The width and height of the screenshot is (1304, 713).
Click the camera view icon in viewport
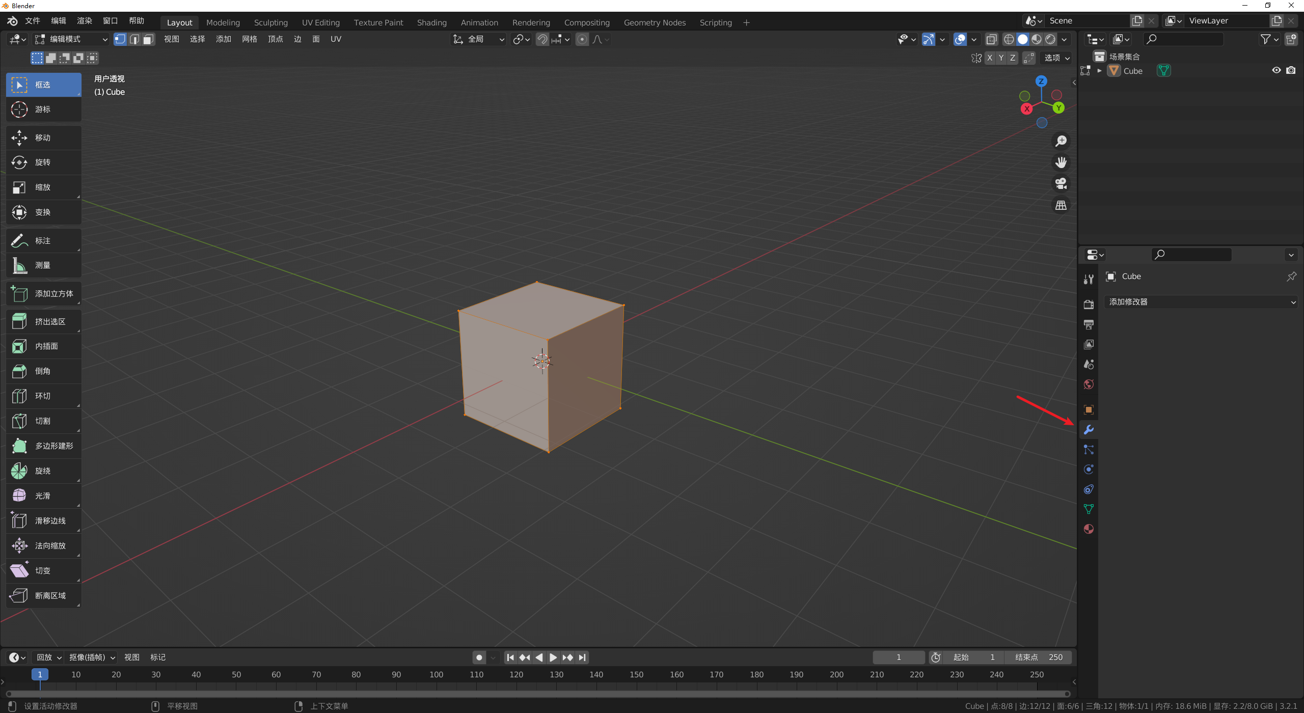[x=1061, y=184]
